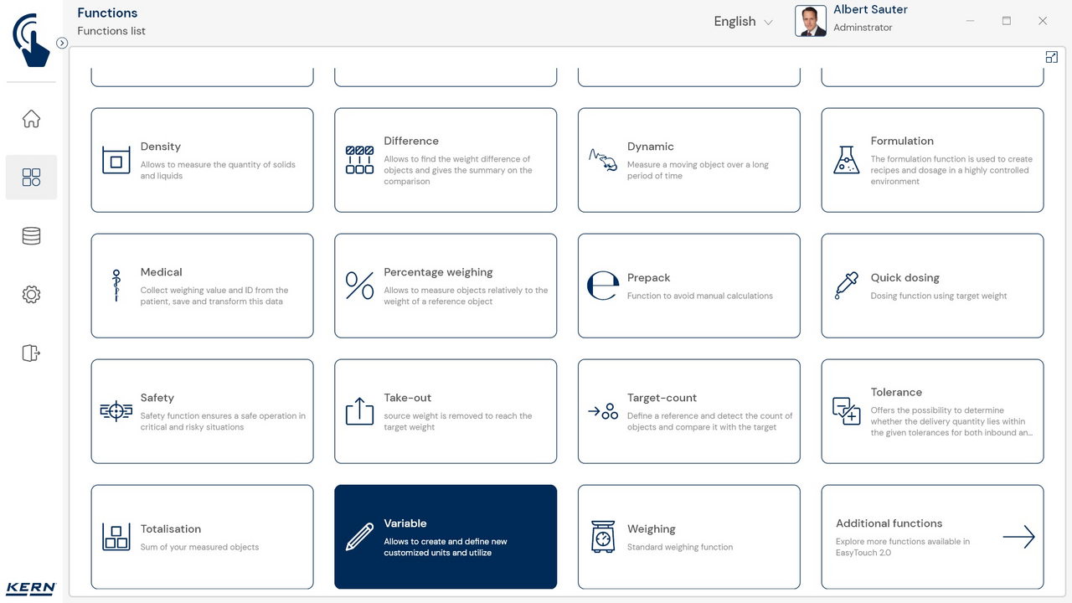Image resolution: width=1072 pixels, height=603 pixels.
Task: Open the English language dropdown
Action: point(743,22)
